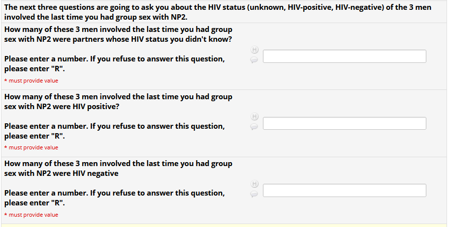Show data history for HIV negative question
Screen dimensions: 450x227
tap(255, 184)
